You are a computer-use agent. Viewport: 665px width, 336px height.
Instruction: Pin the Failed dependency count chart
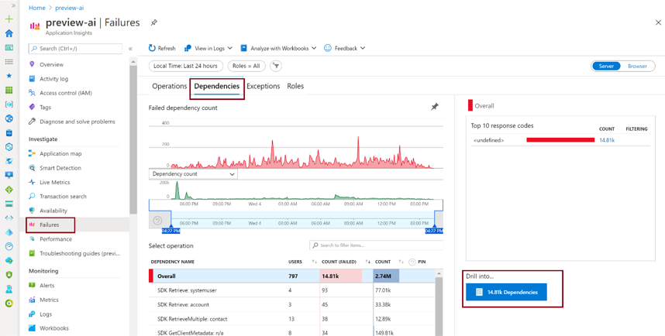tap(435, 107)
